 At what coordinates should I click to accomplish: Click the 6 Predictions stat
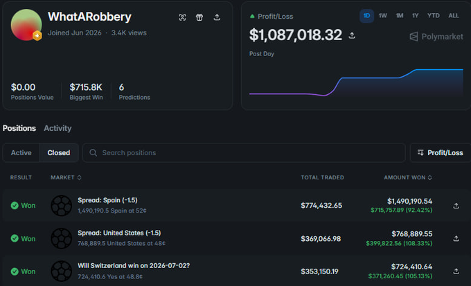pyautogui.click(x=121, y=87)
